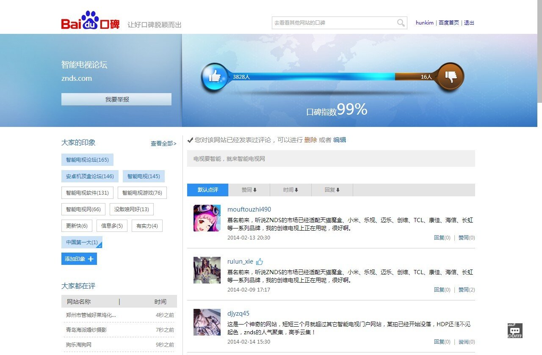Click 回复(0) under mouftouzhi490's review
Screen dimensions: 542x355
(x=442, y=238)
